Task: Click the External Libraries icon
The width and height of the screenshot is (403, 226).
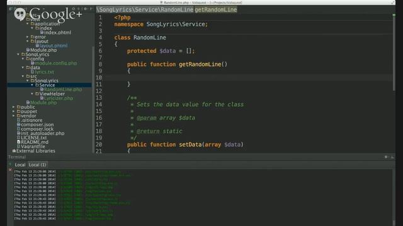Action: click(14, 151)
